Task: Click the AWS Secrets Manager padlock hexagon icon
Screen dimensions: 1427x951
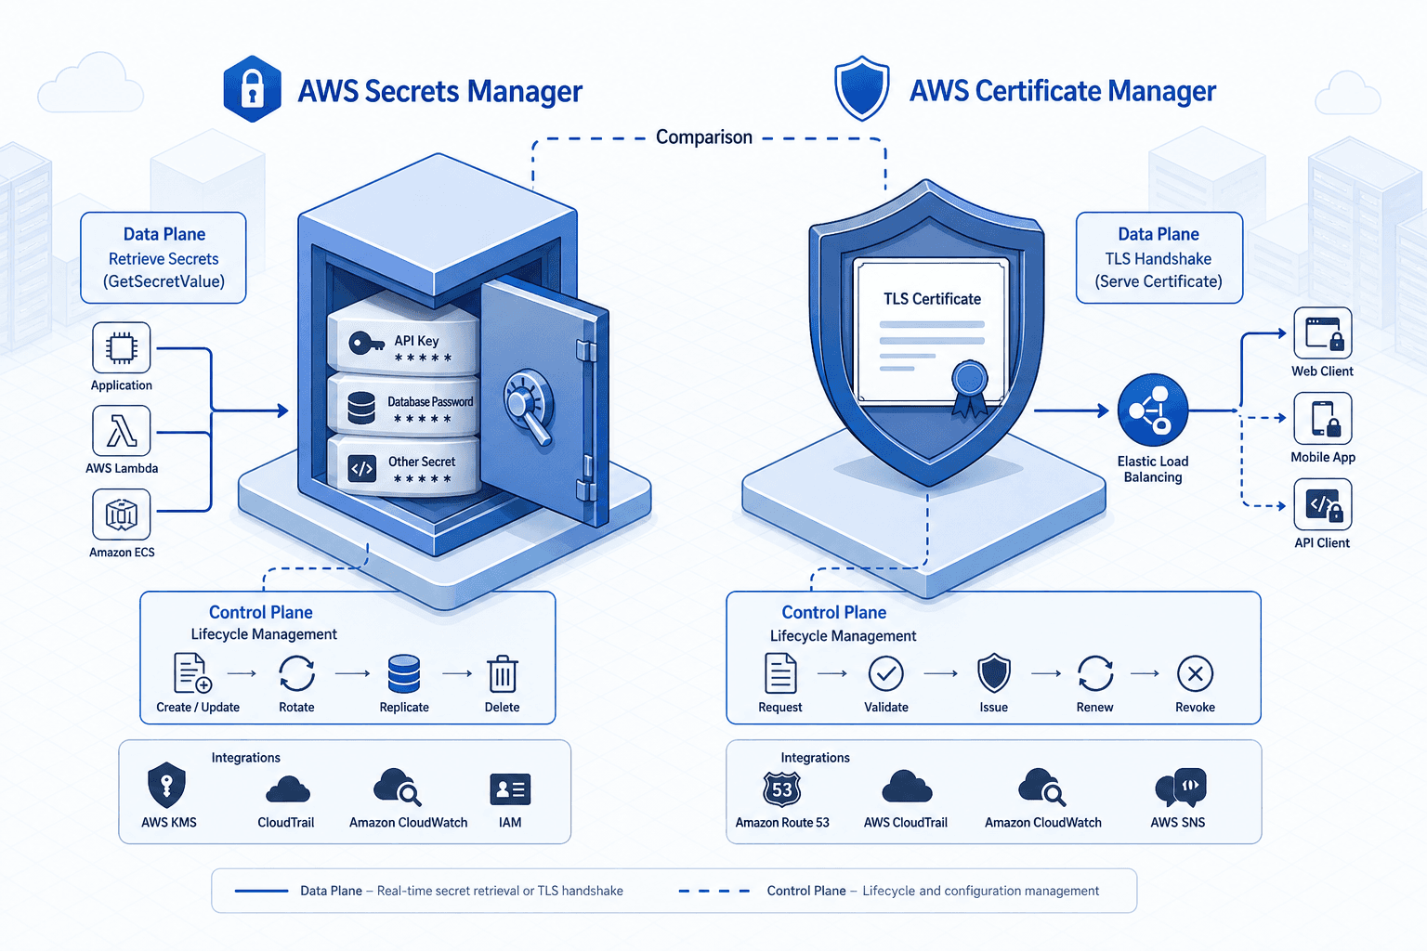Action: [x=253, y=89]
